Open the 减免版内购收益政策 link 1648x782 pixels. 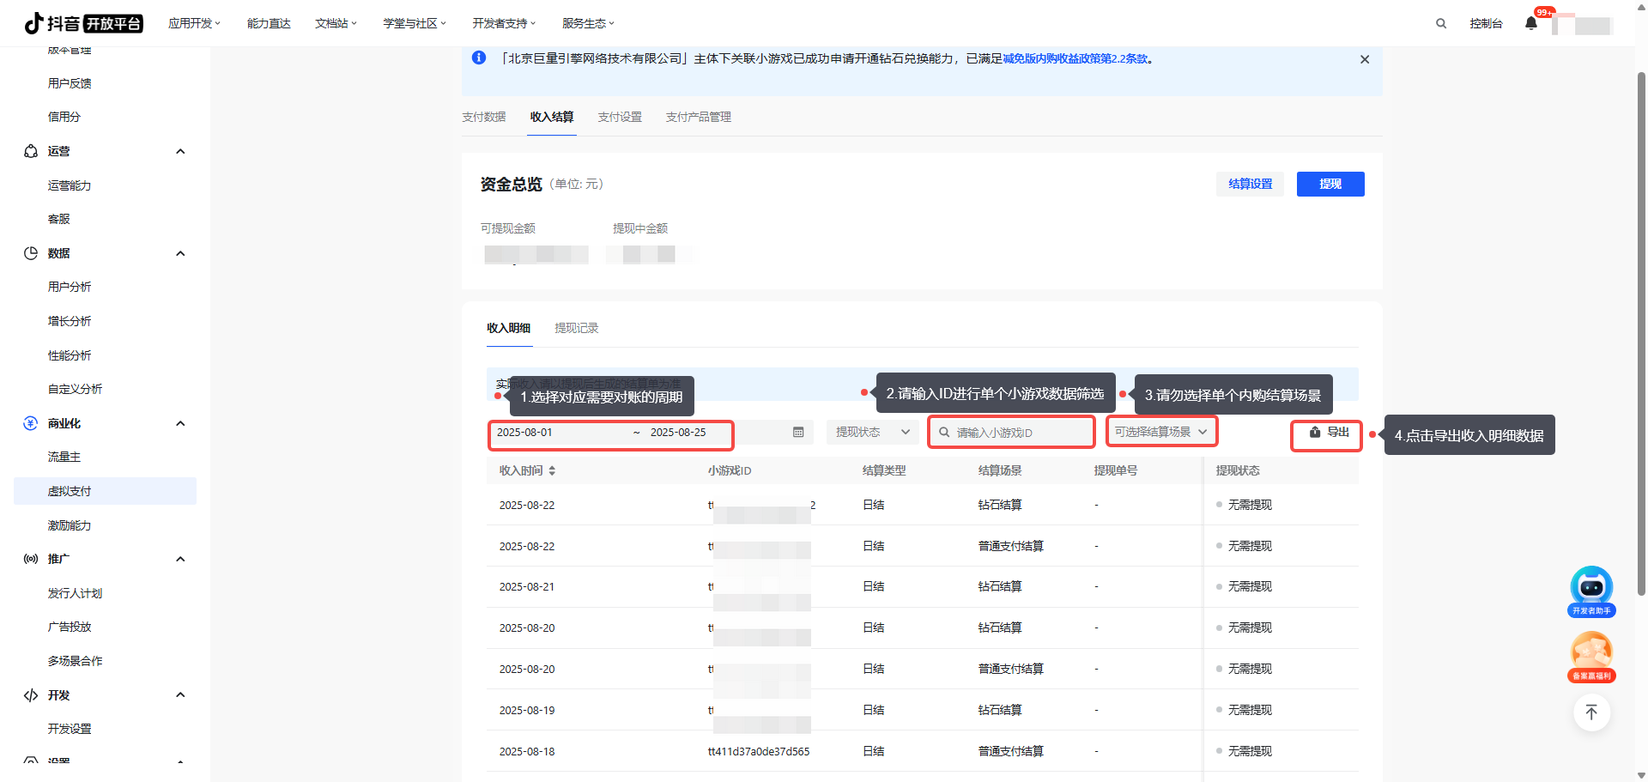(x=1075, y=59)
